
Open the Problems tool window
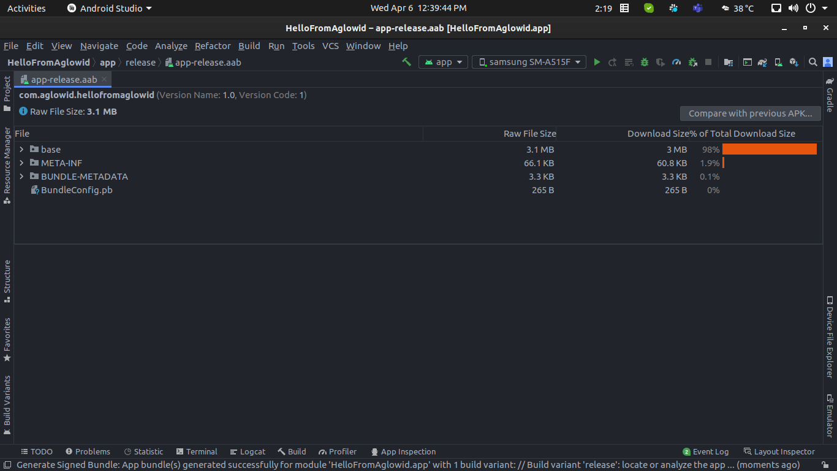tap(88, 451)
